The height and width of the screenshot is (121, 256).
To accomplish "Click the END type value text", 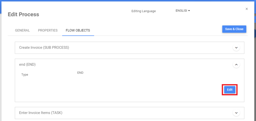I will 80,73.
